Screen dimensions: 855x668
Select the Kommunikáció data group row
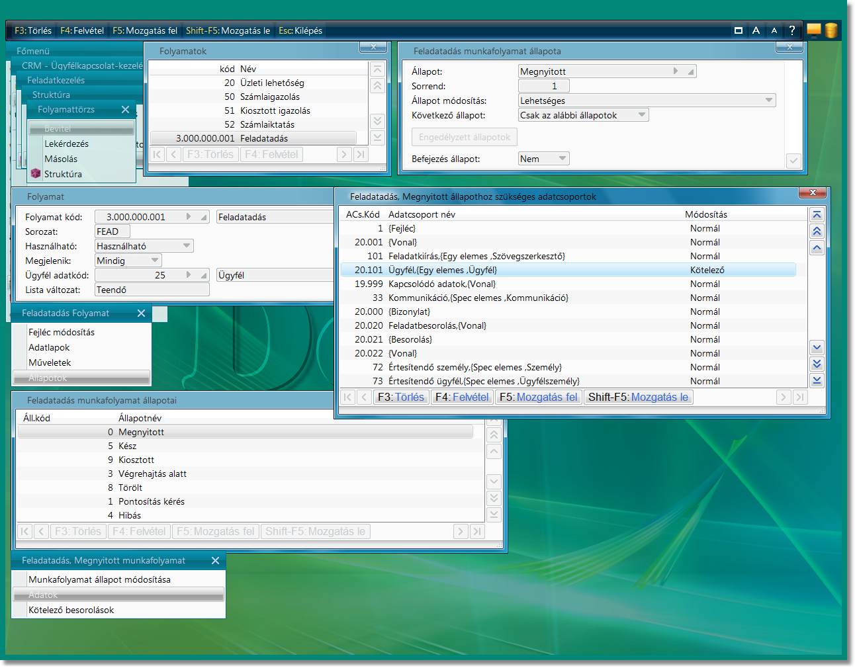(478, 298)
